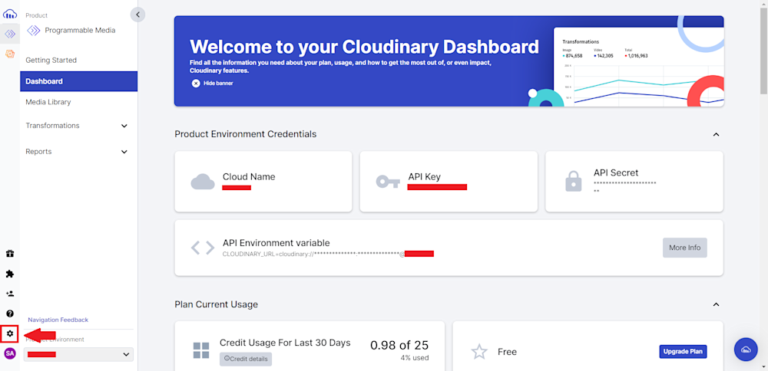Click the Upgrade Plan button

(683, 352)
